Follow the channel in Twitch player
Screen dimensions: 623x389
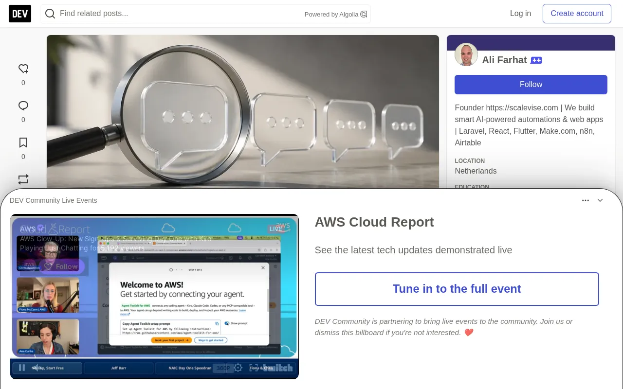[x=62, y=266]
